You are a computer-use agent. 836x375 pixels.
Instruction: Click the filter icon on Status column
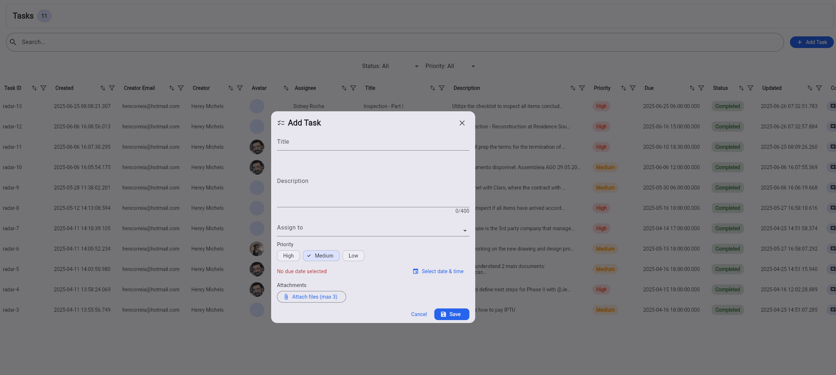point(750,88)
